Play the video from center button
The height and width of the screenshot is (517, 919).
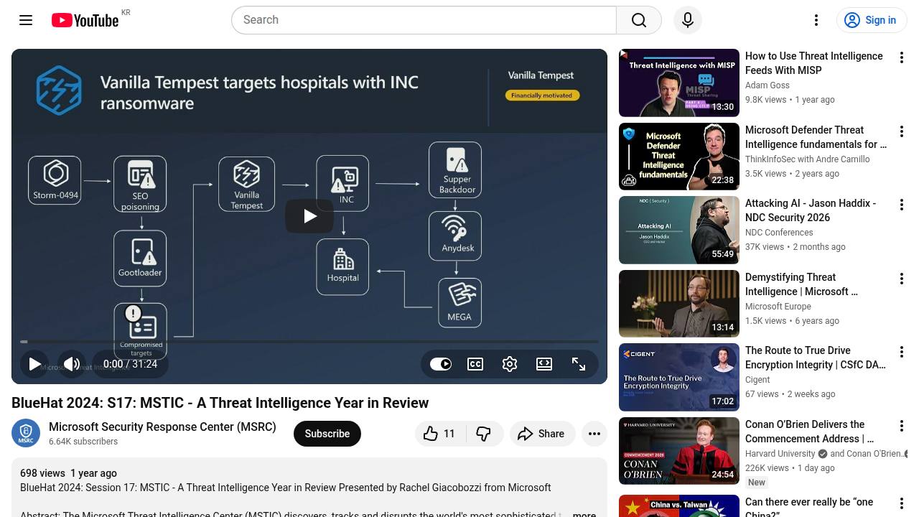(309, 216)
